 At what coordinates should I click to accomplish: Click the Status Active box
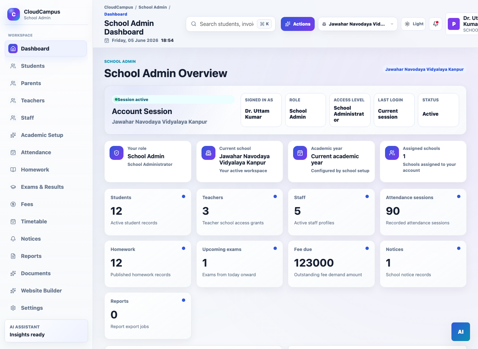pos(438,110)
